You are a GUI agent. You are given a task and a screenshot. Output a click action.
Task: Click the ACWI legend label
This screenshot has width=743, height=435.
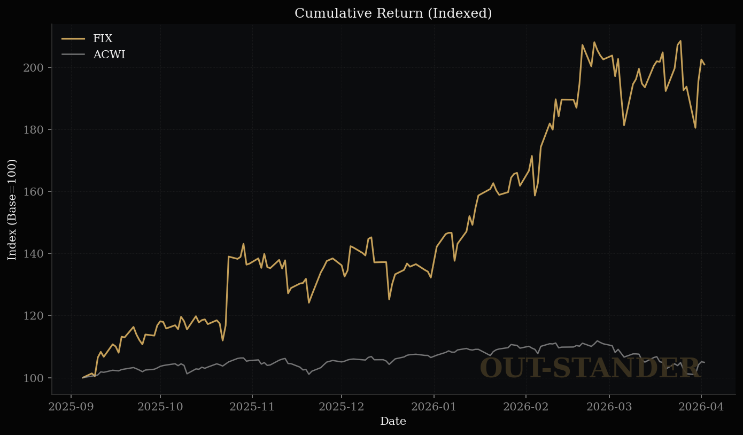[109, 55]
